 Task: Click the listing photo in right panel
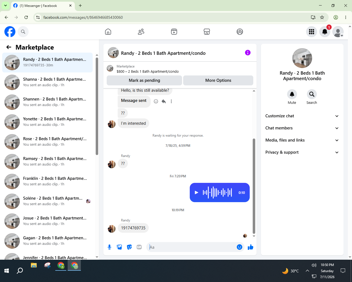point(302,58)
